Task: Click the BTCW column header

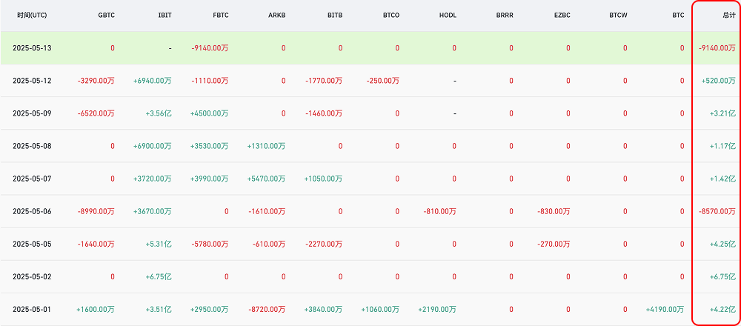Action: click(618, 15)
